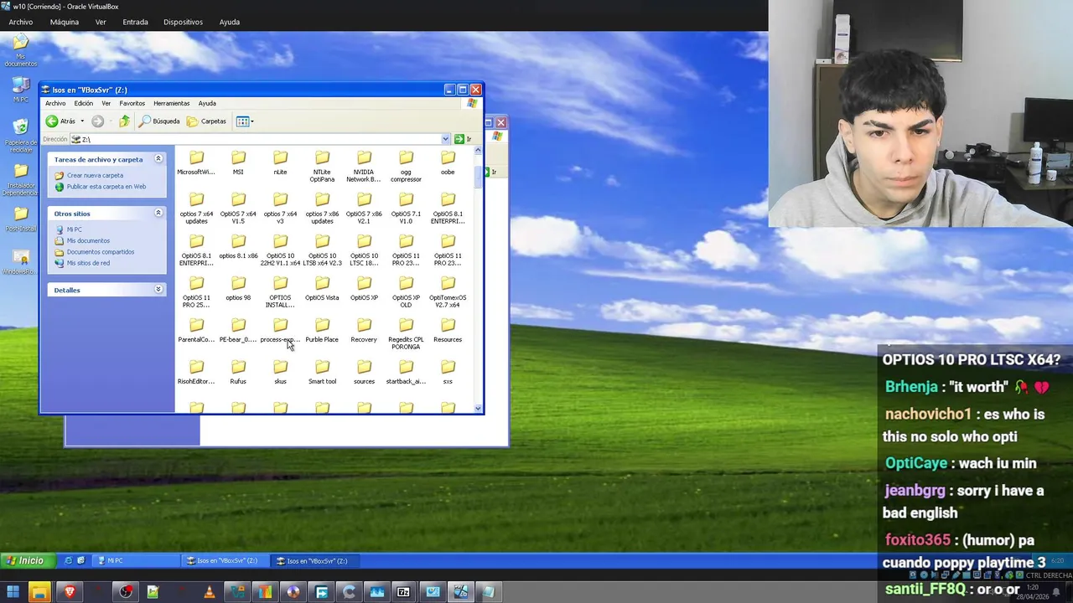Open the OptiOS XP folder

tap(364, 288)
